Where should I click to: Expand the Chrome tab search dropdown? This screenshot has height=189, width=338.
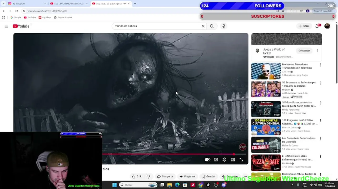point(3,4)
